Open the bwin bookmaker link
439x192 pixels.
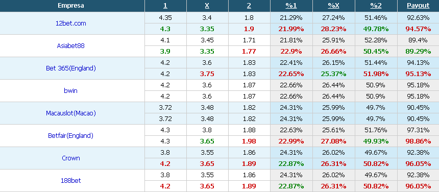click(70, 91)
